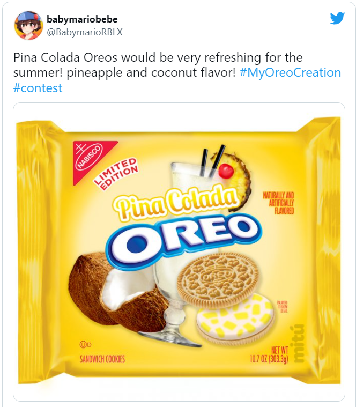
Task: Click the Sandwich Cookies text on package
Action: point(102,359)
